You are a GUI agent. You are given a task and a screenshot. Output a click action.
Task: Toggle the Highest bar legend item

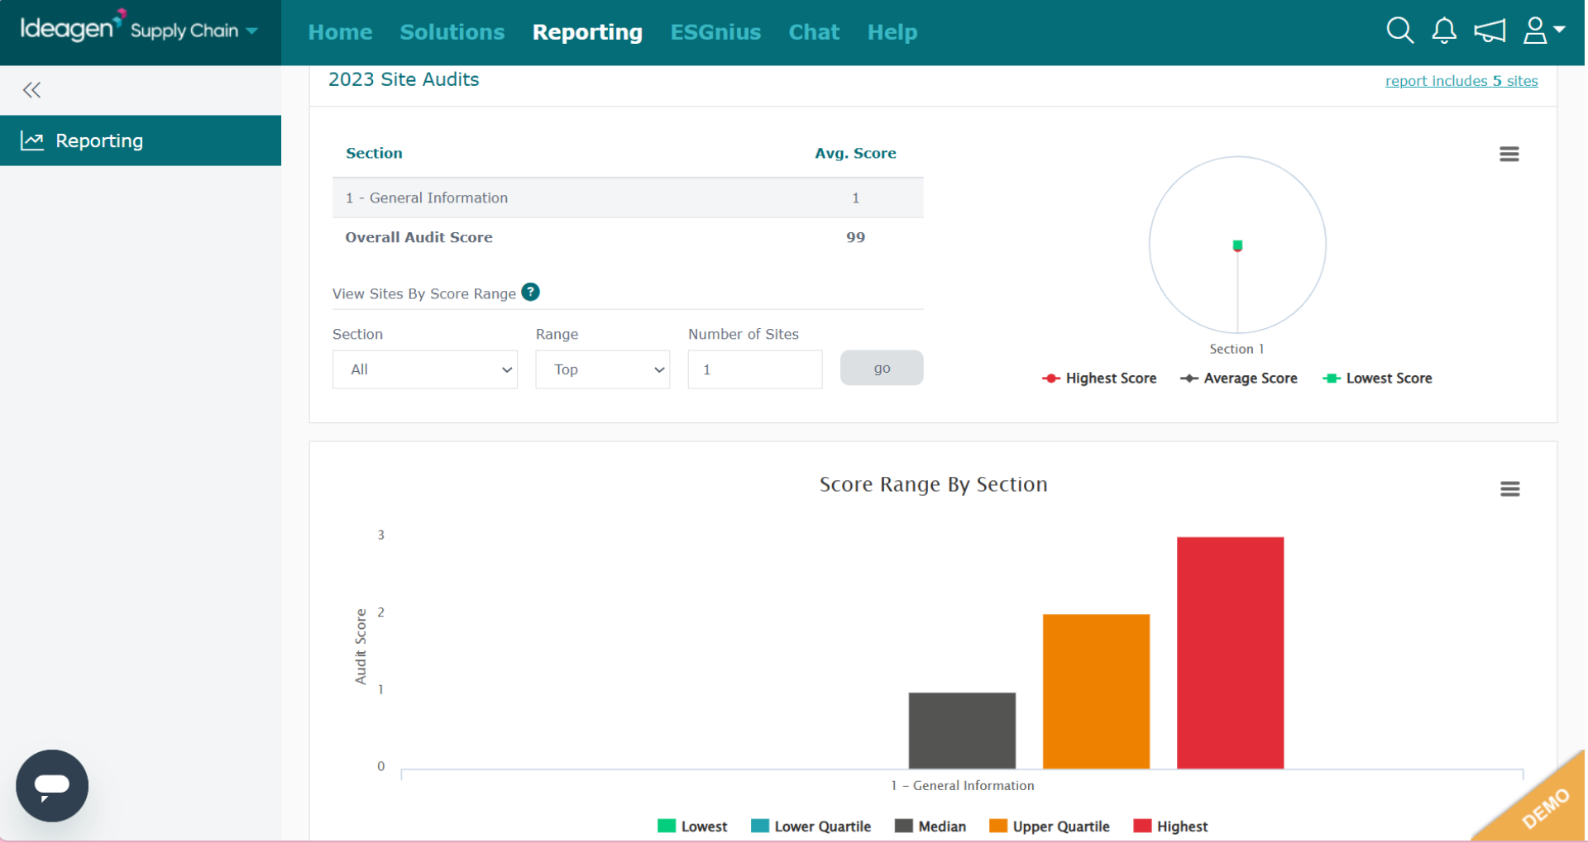[1170, 826]
